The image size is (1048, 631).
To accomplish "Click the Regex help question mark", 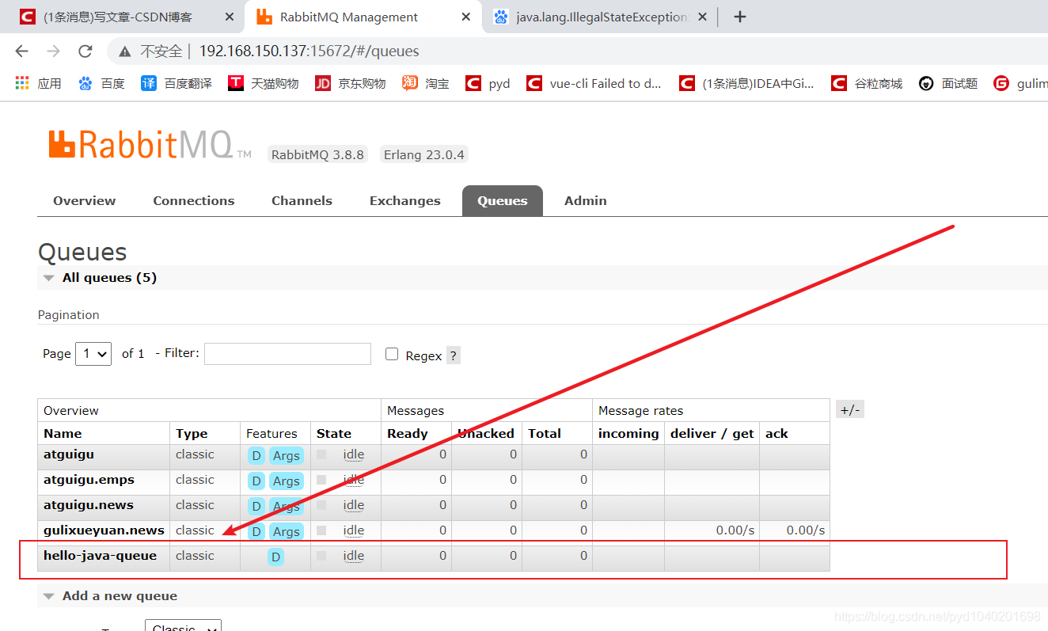I will [454, 355].
